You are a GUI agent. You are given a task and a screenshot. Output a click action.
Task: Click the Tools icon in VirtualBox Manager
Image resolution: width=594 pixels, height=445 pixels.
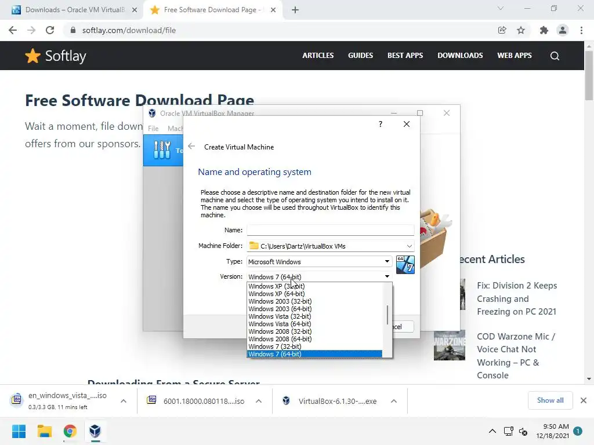click(x=162, y=150)
